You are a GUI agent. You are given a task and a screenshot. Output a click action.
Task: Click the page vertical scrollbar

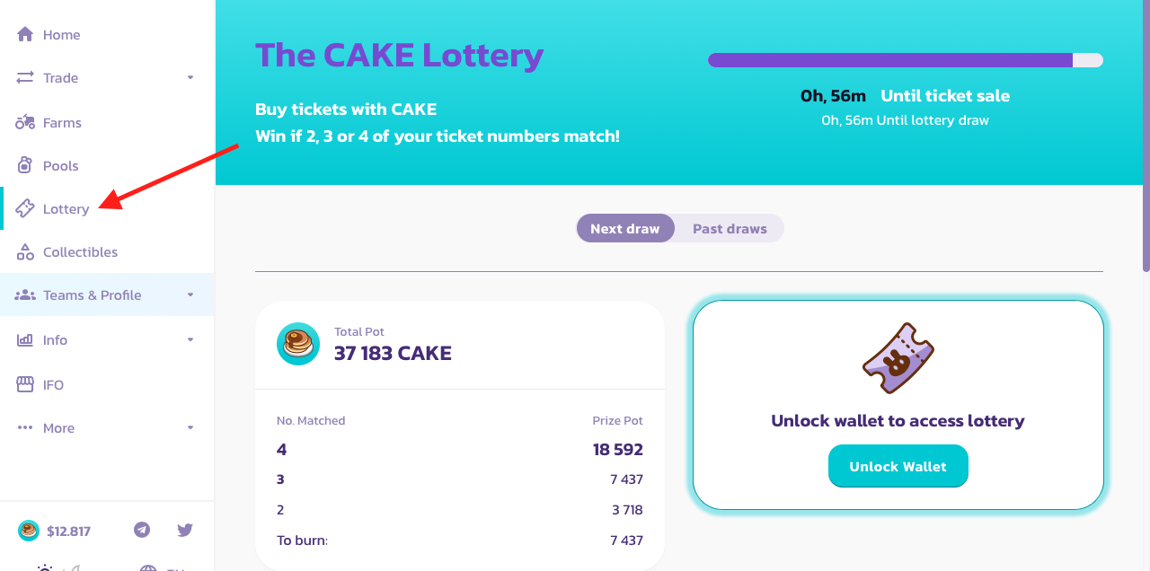click(x=1146, y=135)
